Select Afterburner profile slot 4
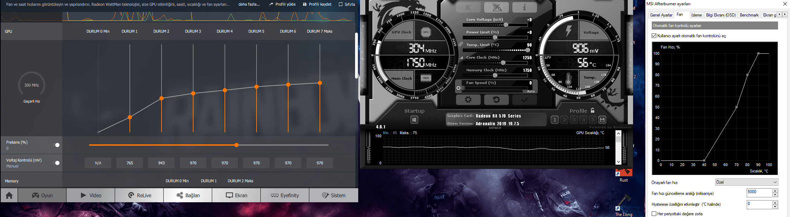 (583, 120)
